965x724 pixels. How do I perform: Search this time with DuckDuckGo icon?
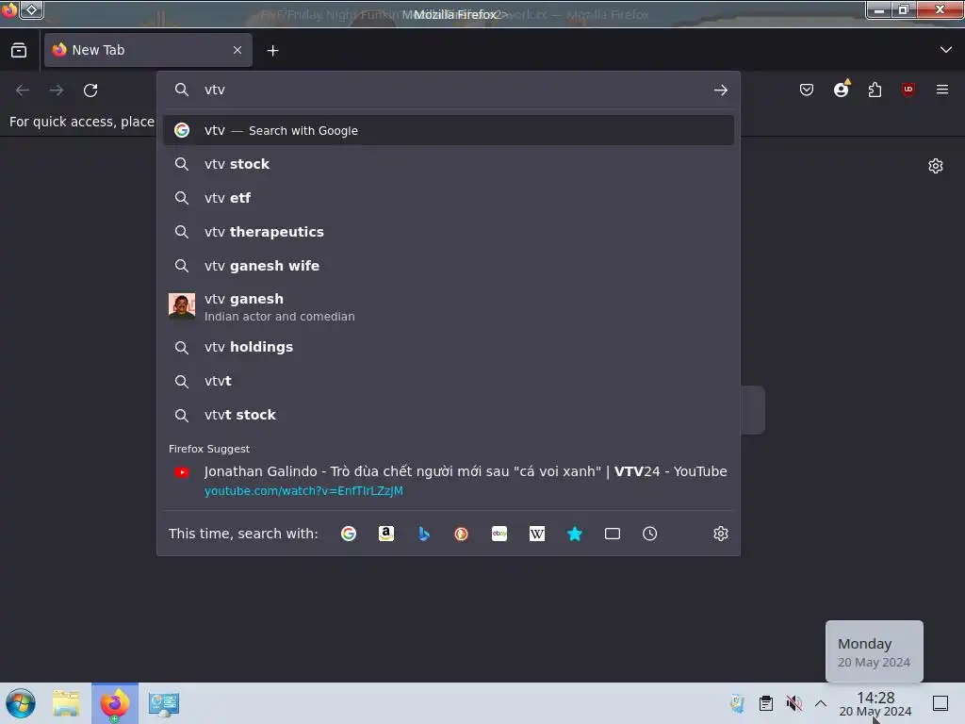click(461, 534)
